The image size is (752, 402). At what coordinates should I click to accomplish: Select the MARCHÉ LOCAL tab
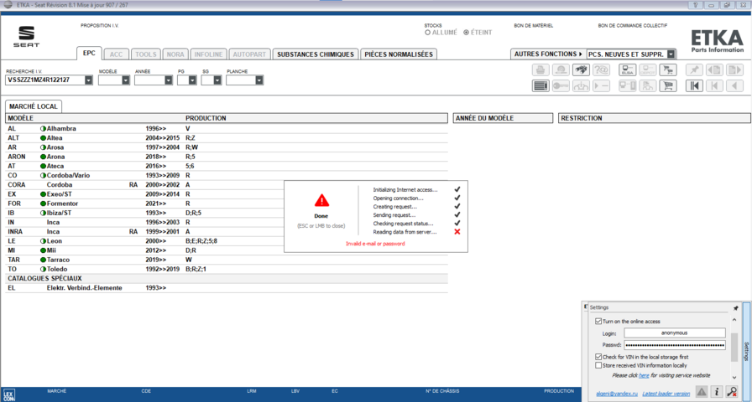coord(34,106)
